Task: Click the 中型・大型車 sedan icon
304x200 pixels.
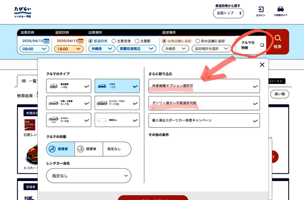Action: (x=54, y=103)
